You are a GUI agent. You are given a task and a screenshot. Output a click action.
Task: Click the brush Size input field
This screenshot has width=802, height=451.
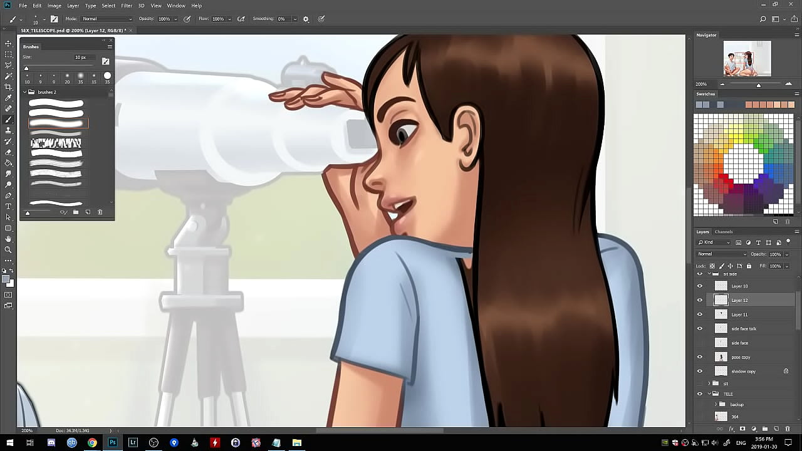[81, 57]
